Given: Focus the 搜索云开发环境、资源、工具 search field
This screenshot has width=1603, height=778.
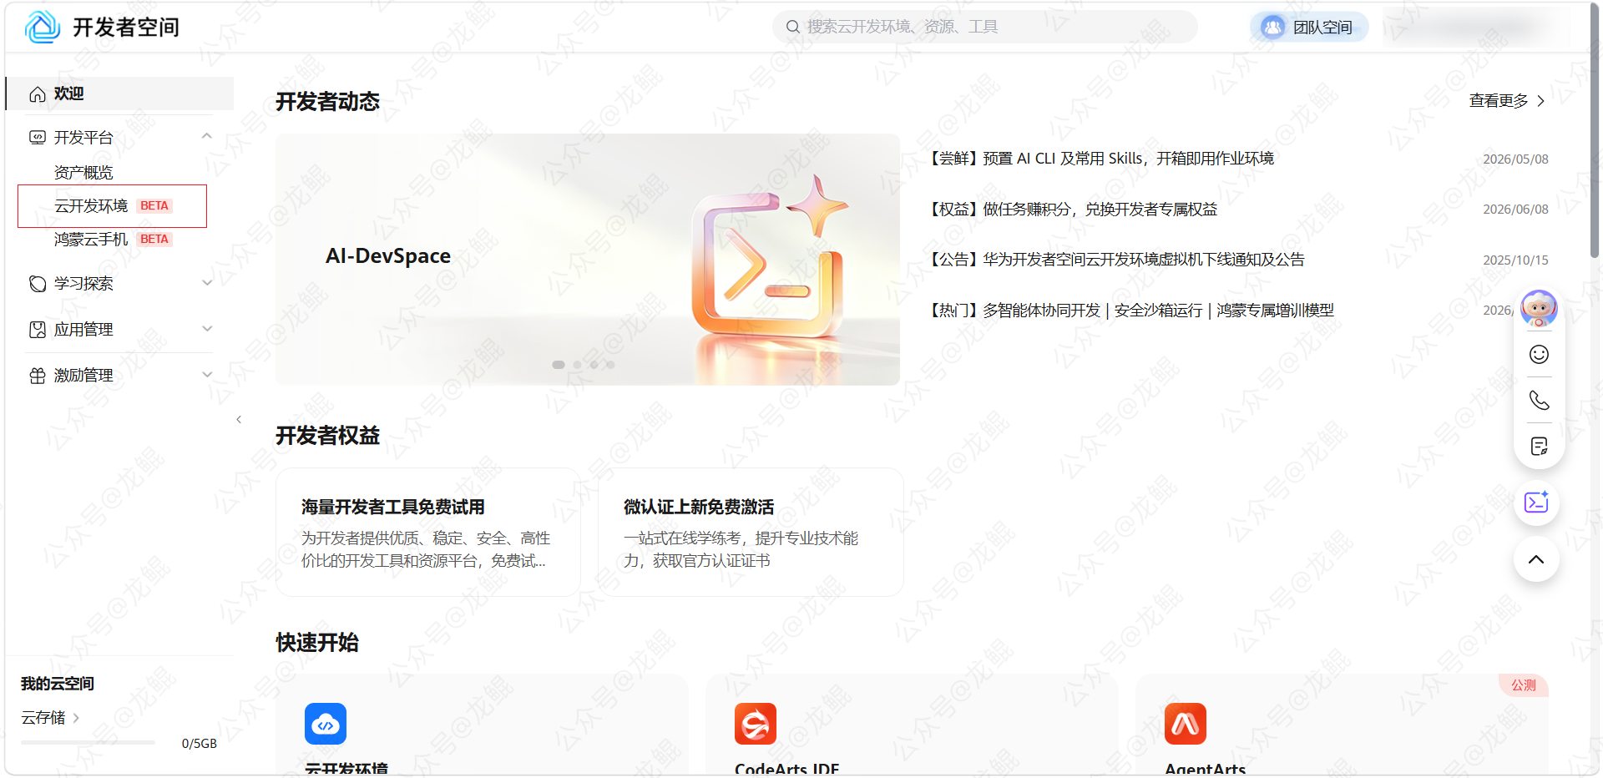Looking at the screenshot, I should (985, 27).
